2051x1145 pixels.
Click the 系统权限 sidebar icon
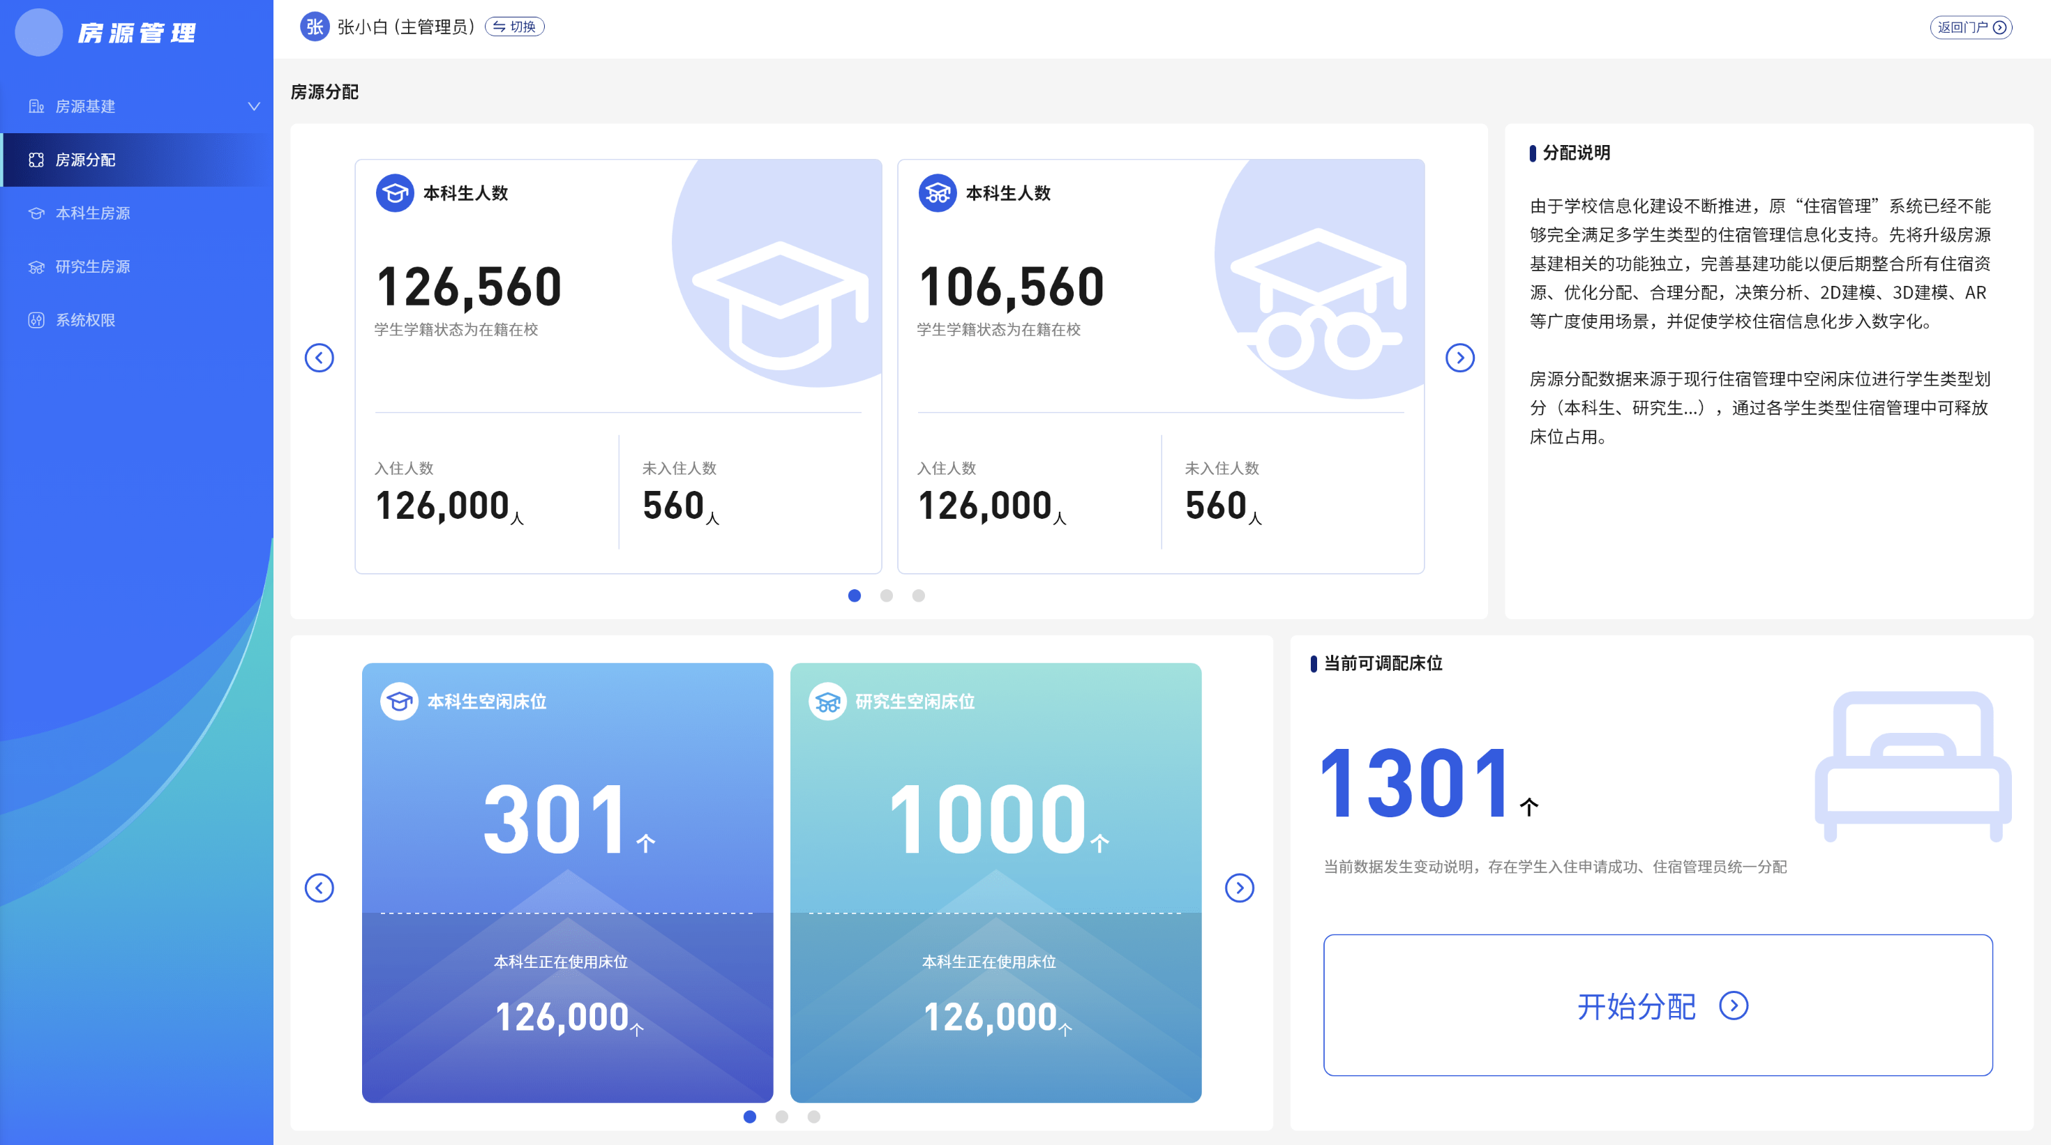[x=36, y=319]
